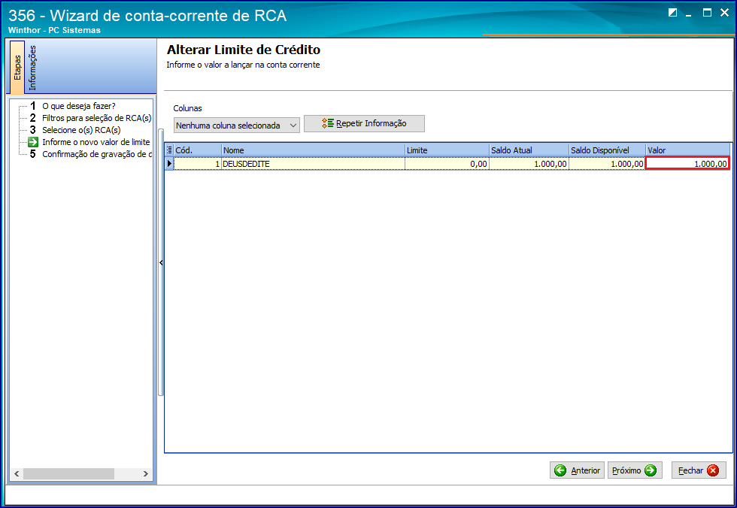Open the Etapas vertical tab
This screenshot has width=737, height=508.
[x=17, y=67]
